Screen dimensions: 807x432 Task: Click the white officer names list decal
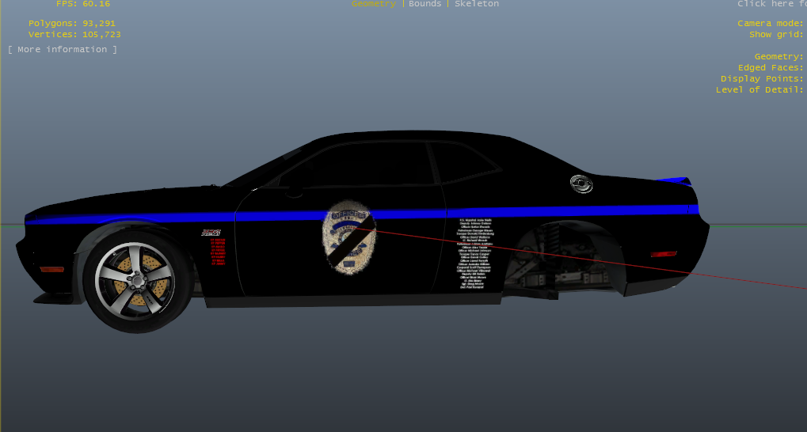tap(476, 253)
